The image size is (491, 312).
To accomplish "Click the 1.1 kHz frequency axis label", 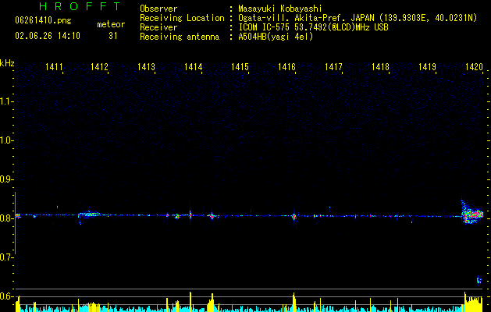I will [6, 101].
